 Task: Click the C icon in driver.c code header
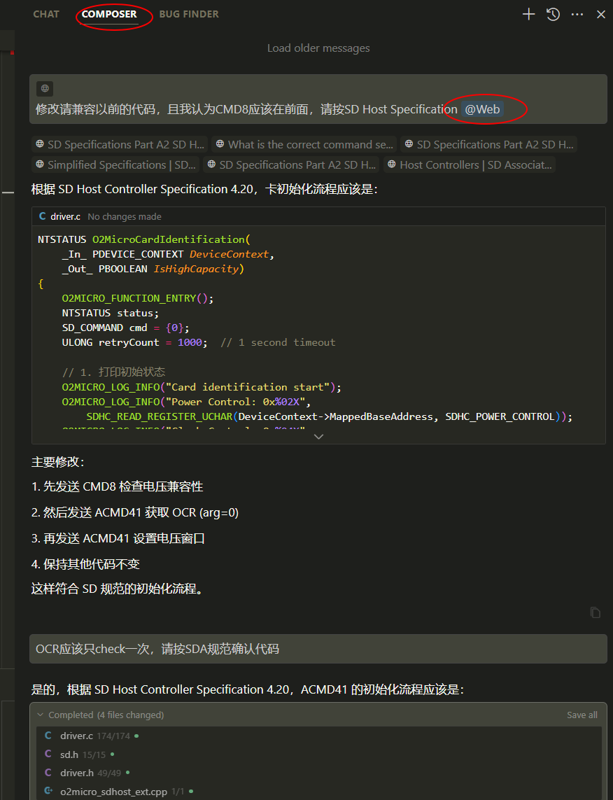(x=42, y=216)
